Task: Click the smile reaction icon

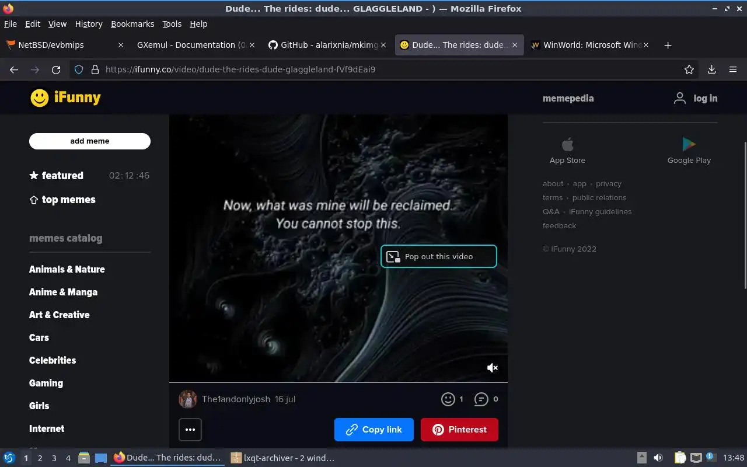Action: click(448, 399)
